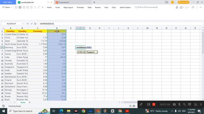Open the Review ribbon tab
Screen dimensions: 204x114
tap(98, 7)
